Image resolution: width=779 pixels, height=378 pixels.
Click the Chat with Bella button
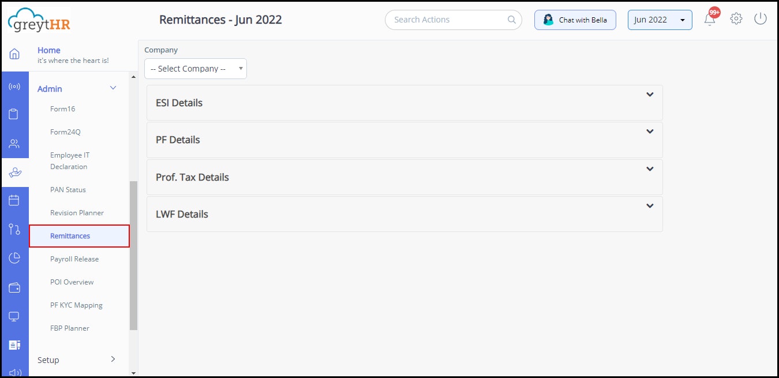pyautogui.click(x=575, y=20)
